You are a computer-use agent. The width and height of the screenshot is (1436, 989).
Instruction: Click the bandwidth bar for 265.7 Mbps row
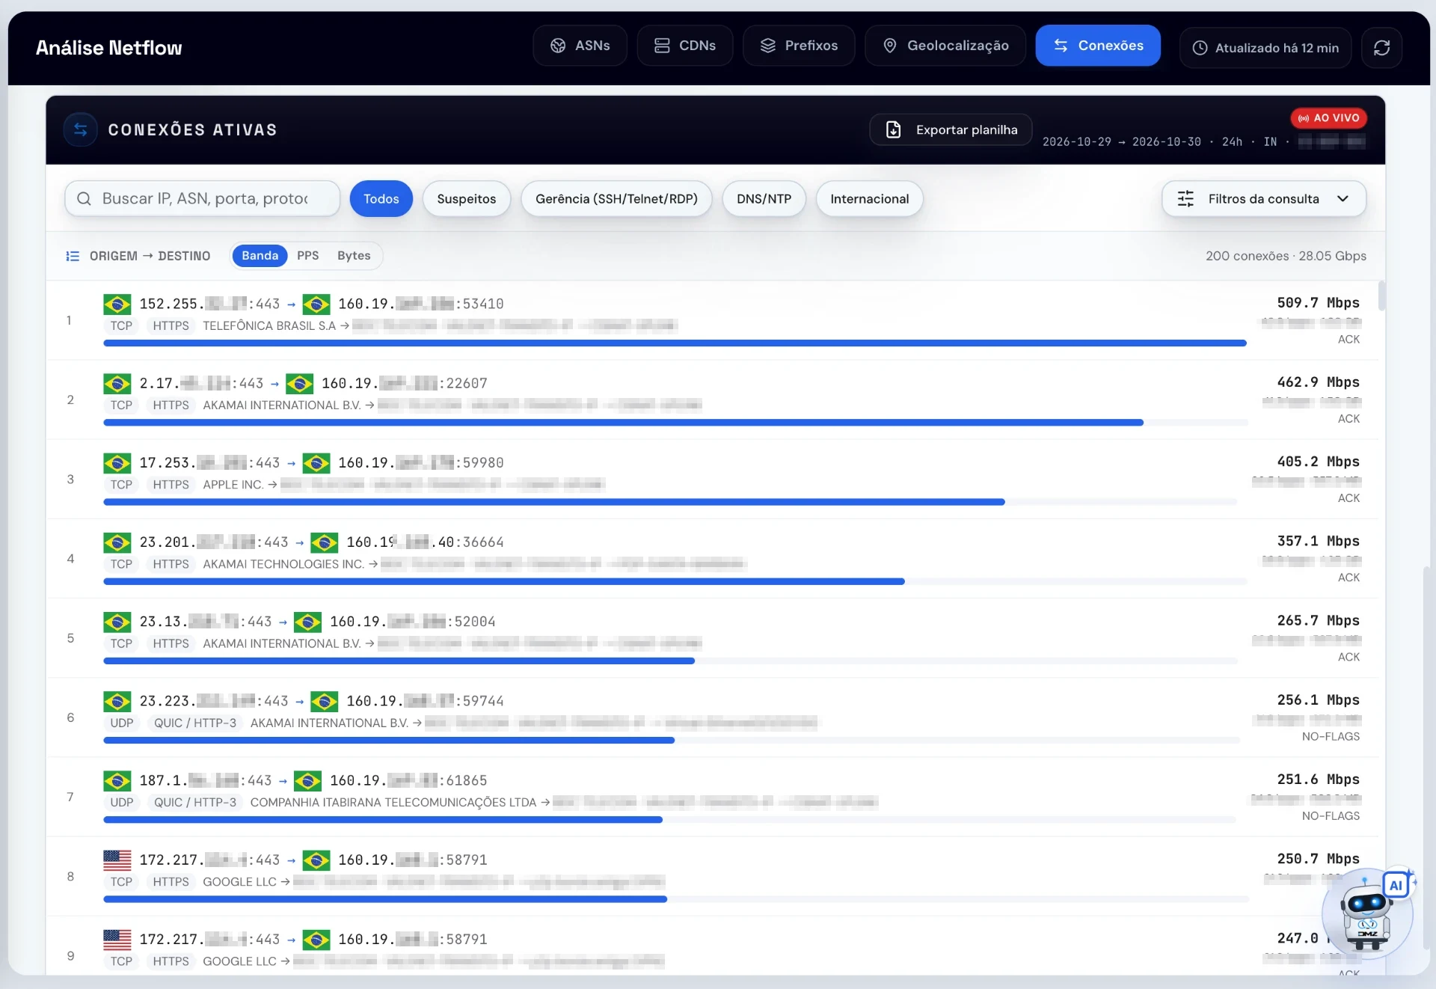click(x=670, y=661)
